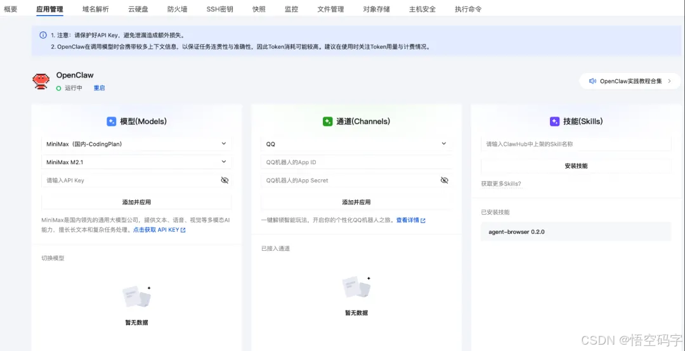The image size is (685, 351).
Task: Click the 切换模型 label
Action: [53, 258]
